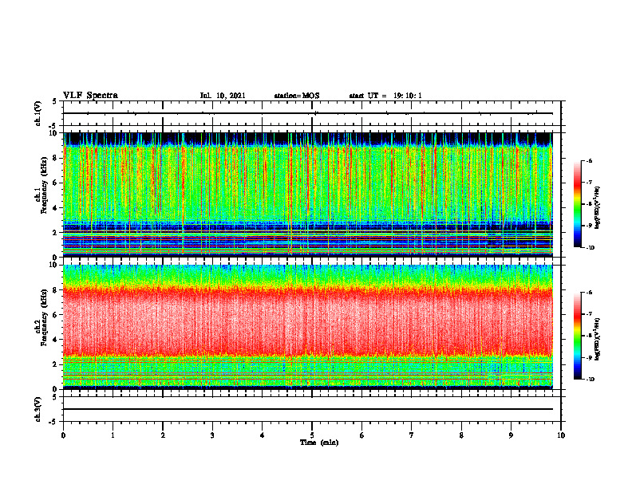This screenshot has height=488, width=632.
Task: Click the "-8" value on ch.2 colorbar
Action: click(589, 336)
